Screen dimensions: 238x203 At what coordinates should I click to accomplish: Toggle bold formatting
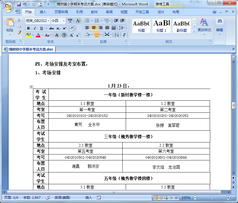point(28,28)
